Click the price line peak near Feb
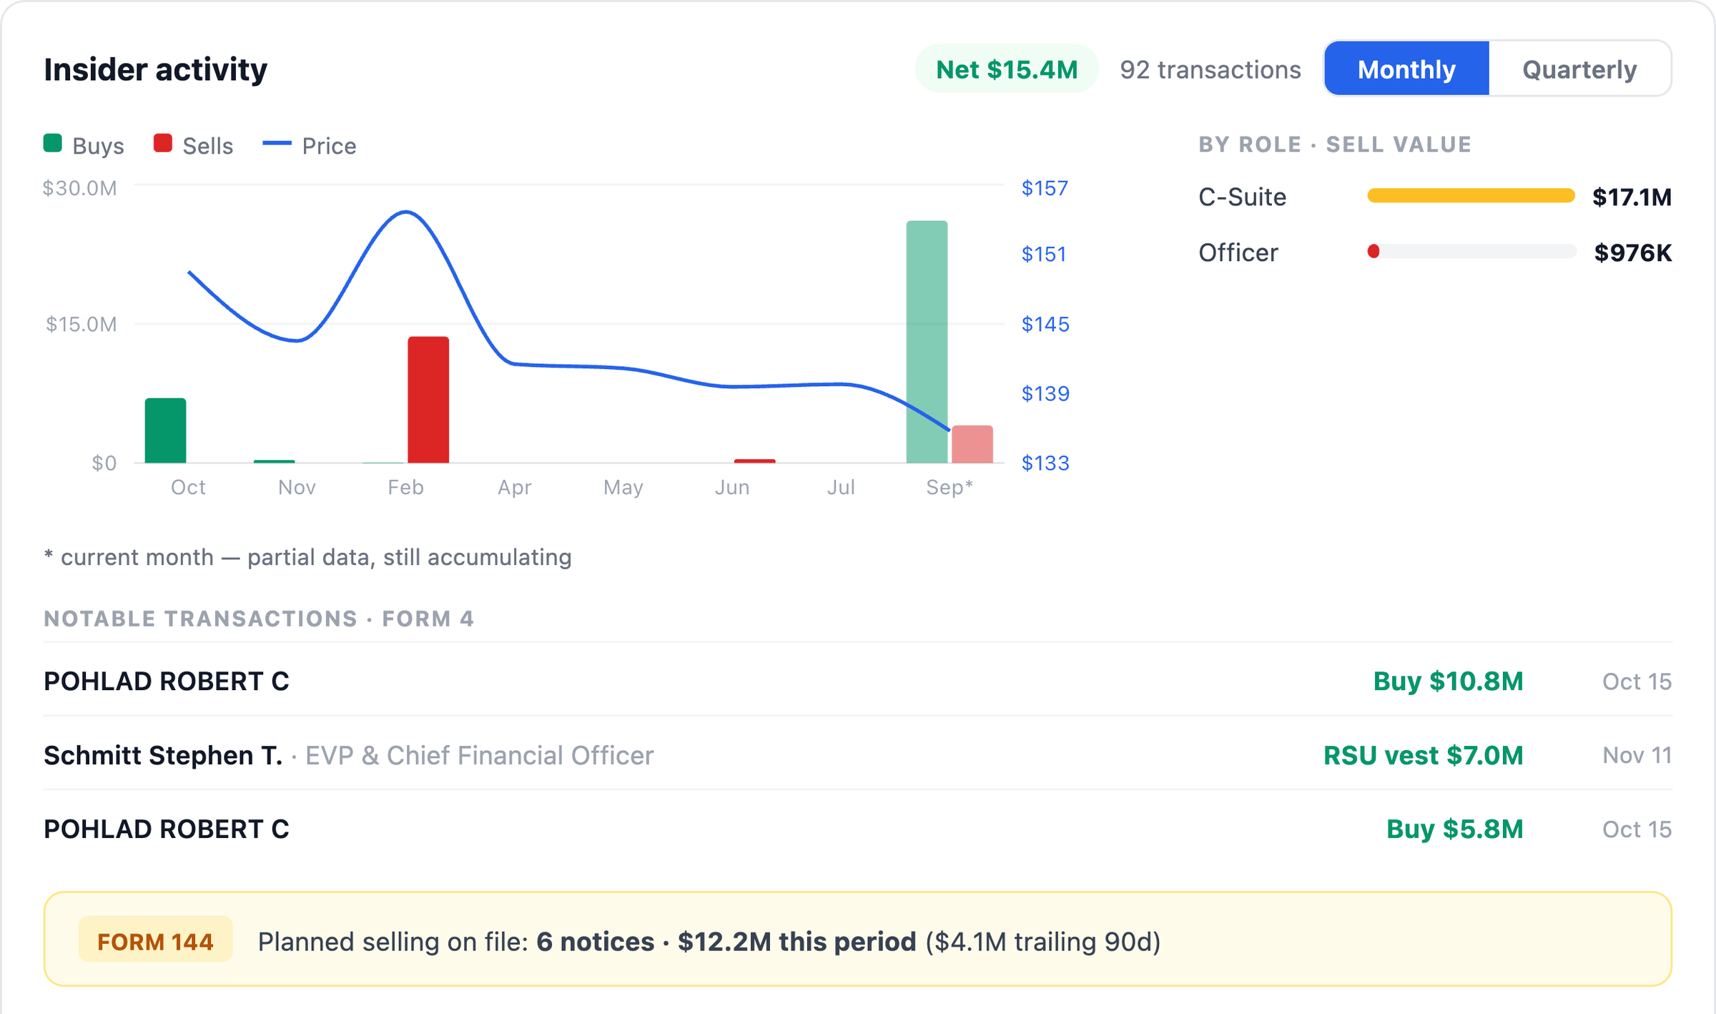 tap(406, 212)
